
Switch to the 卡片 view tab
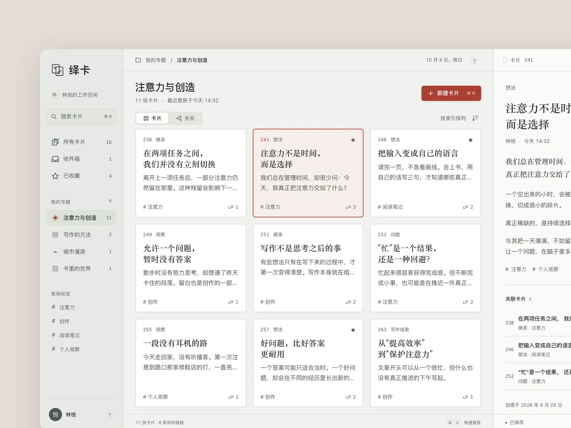(x=152, y=118)
